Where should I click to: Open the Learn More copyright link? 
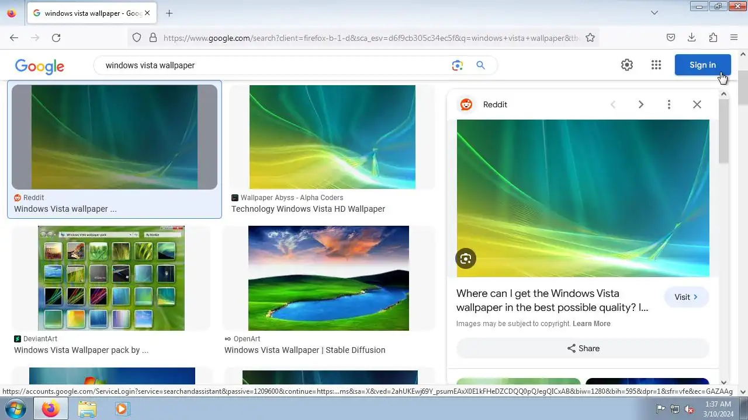point(591,324)
